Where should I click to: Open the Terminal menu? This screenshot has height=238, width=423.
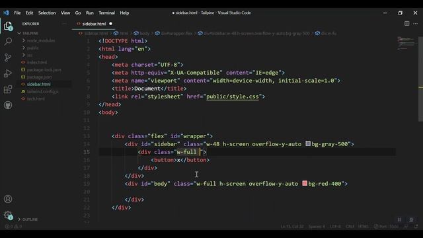tap(106, 13)
